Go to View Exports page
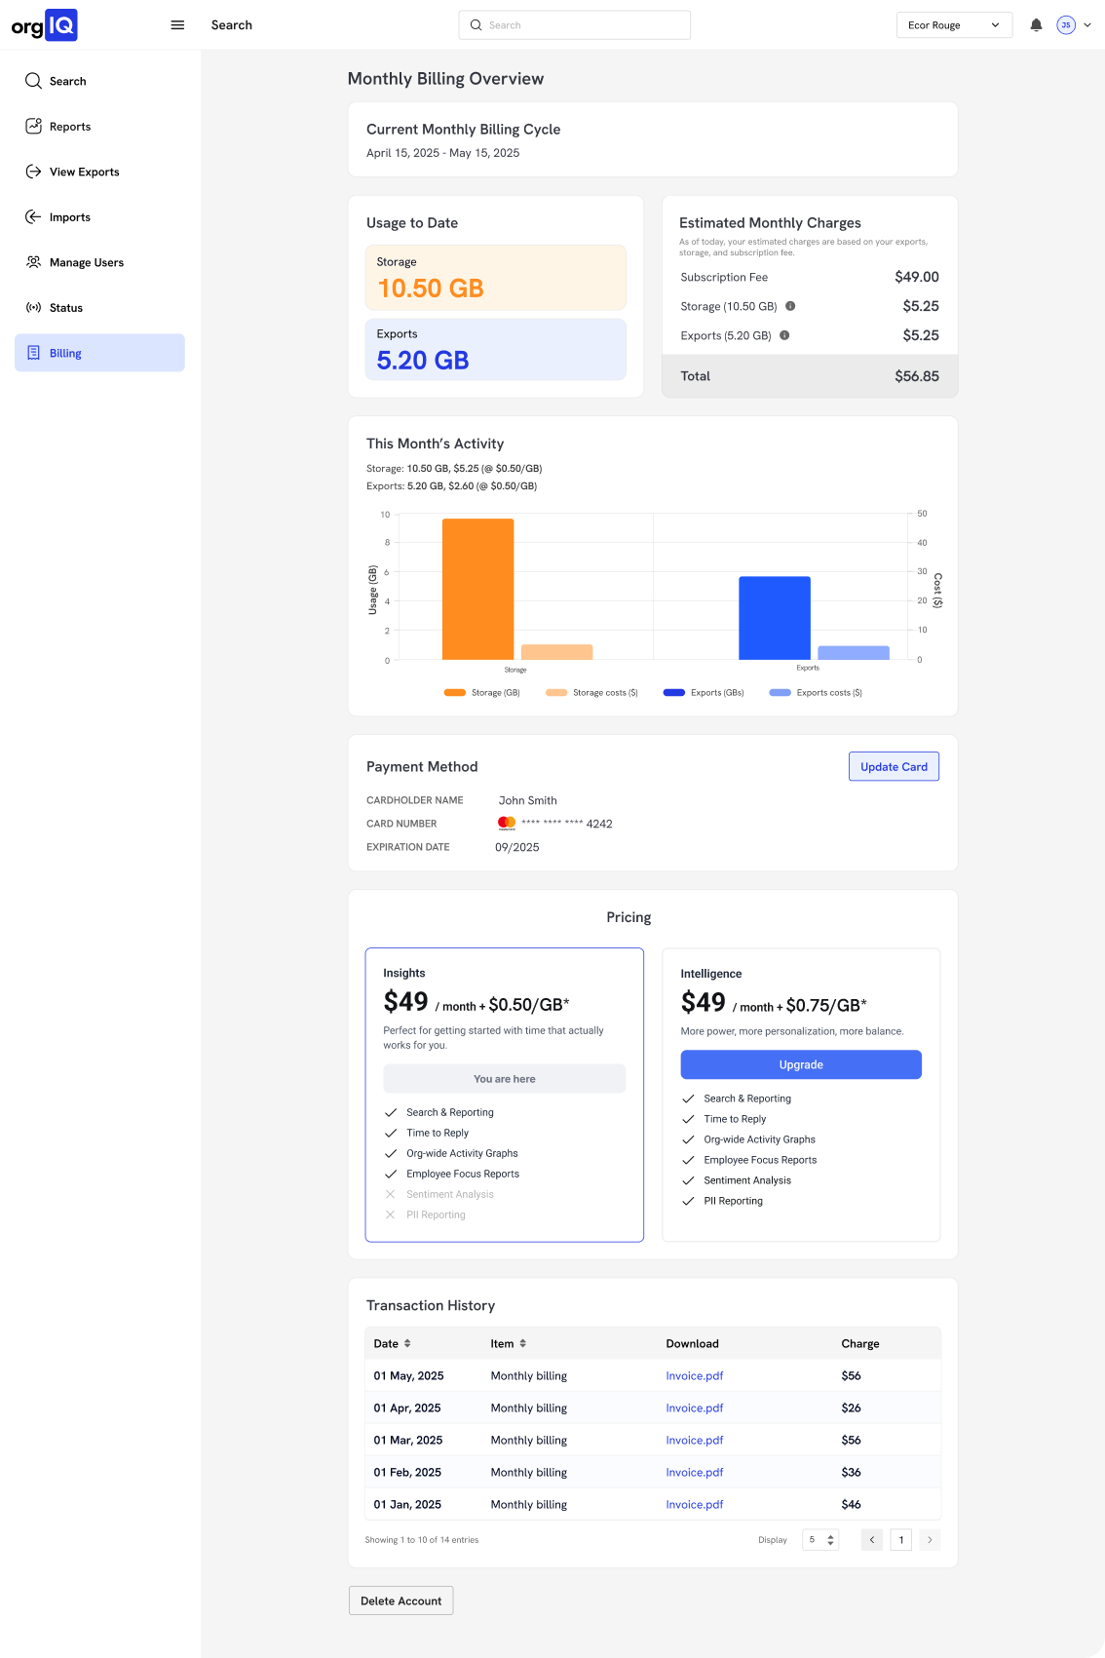This screenshot has width=1105, height=1658. tap(99, 172)
